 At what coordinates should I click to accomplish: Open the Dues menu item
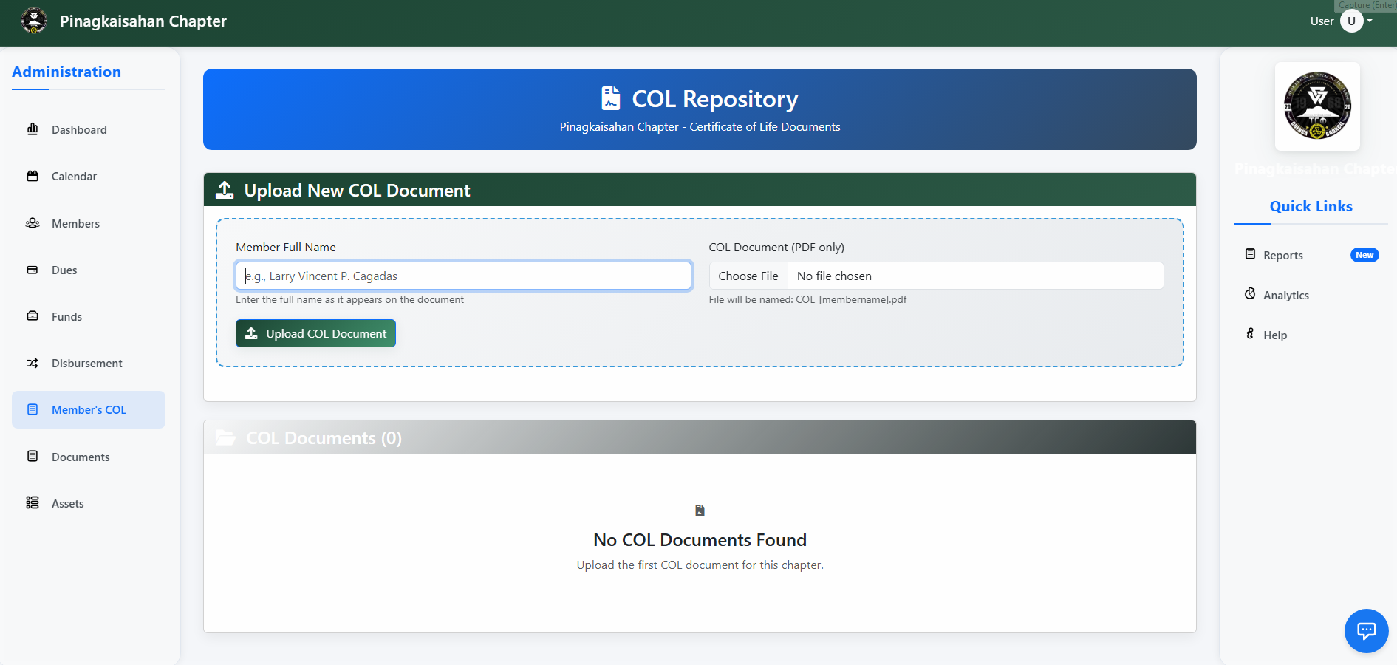[x=64, y=270]
